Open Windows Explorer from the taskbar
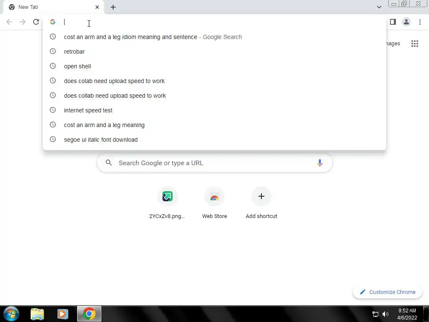429x322 pixels. [37, 314]
